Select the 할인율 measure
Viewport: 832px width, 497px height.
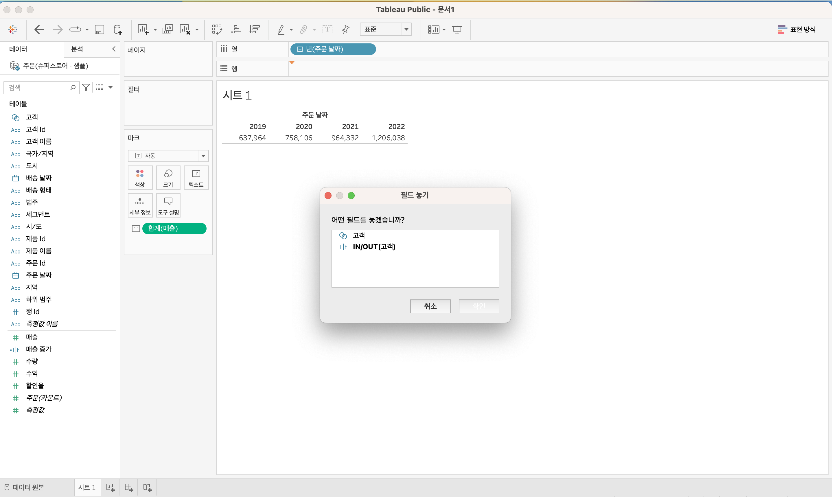(35, 386)
